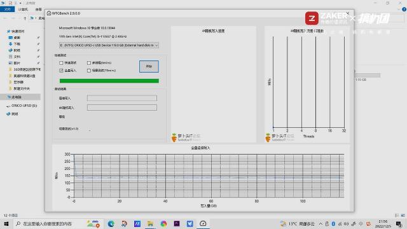Image resolution: width=407 pixels, height=229 pixels.
Task: Open the blue bird app taskbar icon
Action: (190, 223)
